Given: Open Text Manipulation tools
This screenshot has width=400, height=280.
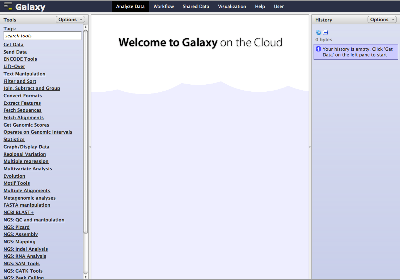Looking at the screenshot, I should pos(24,74).
